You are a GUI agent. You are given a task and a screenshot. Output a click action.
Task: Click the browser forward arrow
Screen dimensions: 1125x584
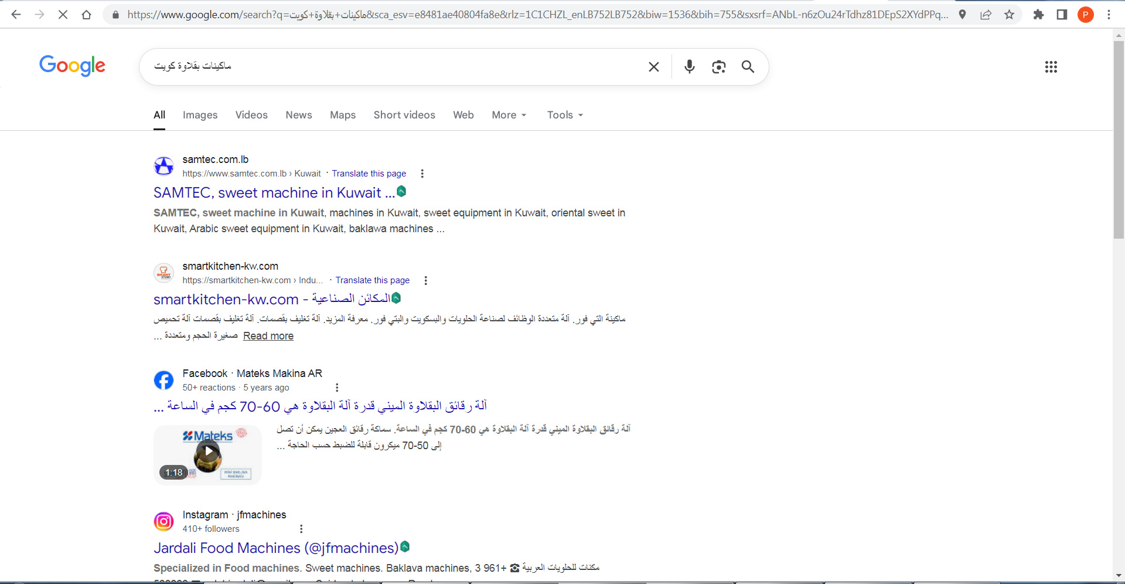coord(39,15)
